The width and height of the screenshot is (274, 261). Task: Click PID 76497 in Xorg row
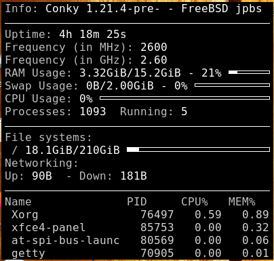pos(157,215)
